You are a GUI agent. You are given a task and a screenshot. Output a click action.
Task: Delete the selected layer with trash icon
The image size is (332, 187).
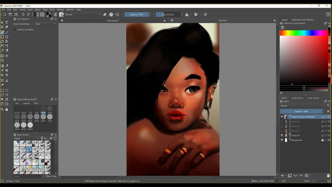click(x=328, y=176)
